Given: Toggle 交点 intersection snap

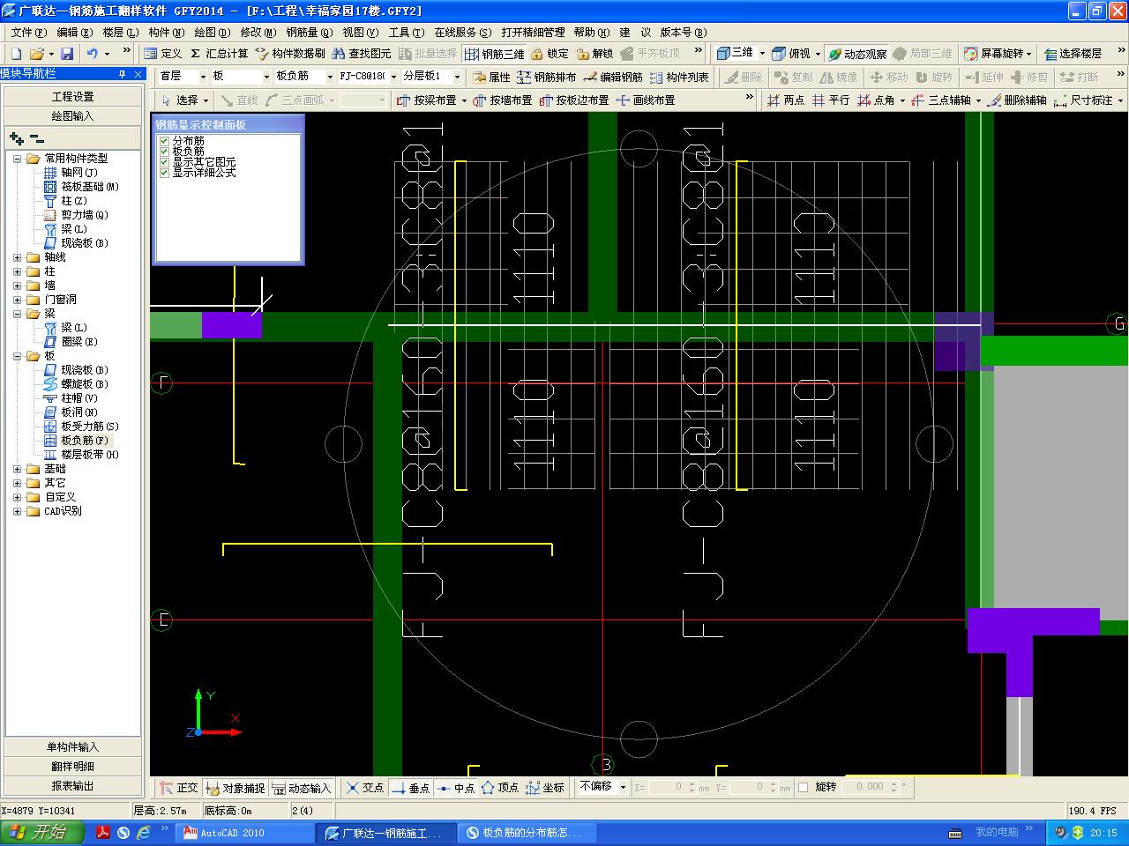Looking at the screenshot, I should 364,787.
